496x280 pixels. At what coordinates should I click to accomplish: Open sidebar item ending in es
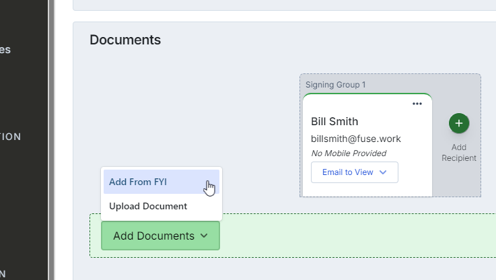(5, 50)
